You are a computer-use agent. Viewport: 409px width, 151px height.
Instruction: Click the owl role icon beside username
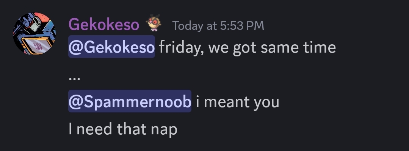pyautogui.click(x=154, y=23)
